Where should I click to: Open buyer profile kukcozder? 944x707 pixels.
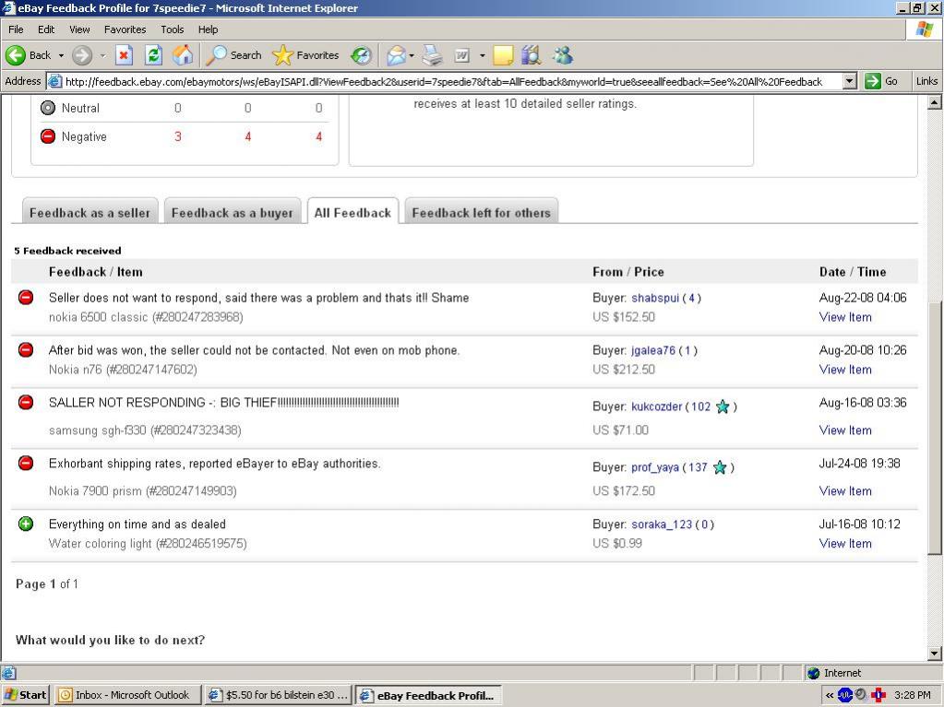pyautogui.click(x=656, y=407)
